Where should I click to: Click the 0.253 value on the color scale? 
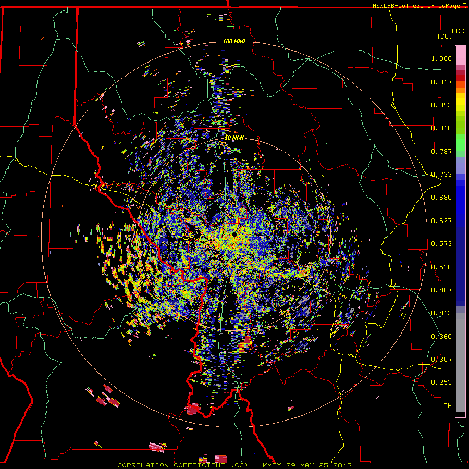[x=441, y=382]
